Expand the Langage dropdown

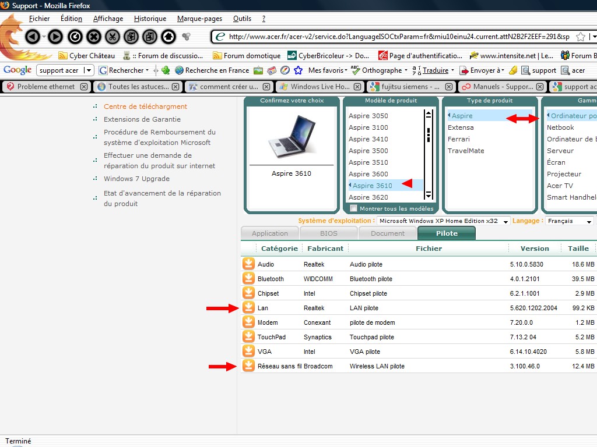pyautogui.click(x=589, y=221)
